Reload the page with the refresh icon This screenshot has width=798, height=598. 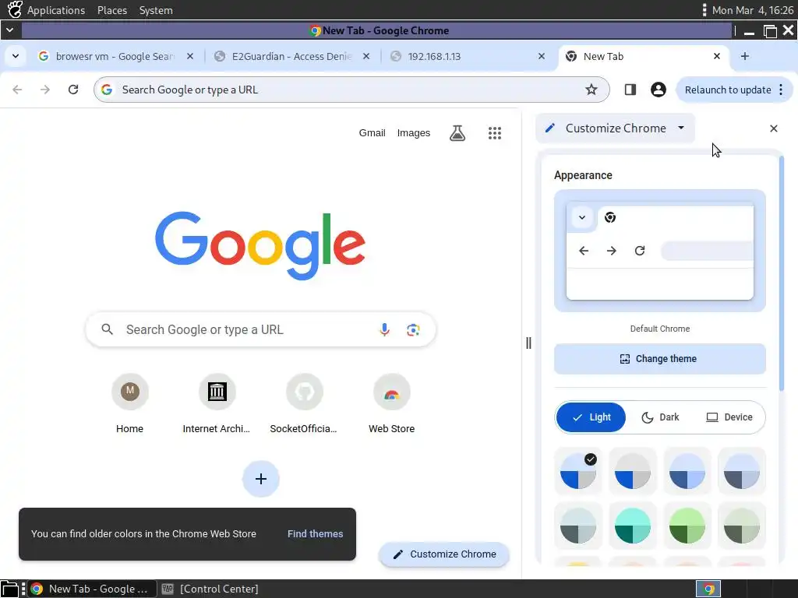pos(73,90)
